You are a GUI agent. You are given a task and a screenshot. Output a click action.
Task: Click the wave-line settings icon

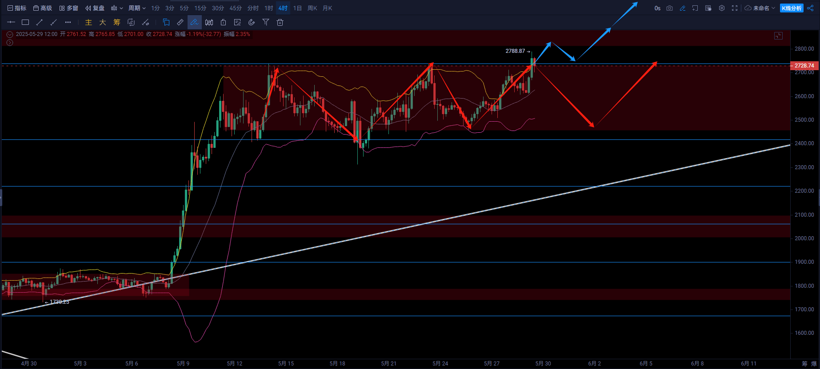[x=145, y=22]
